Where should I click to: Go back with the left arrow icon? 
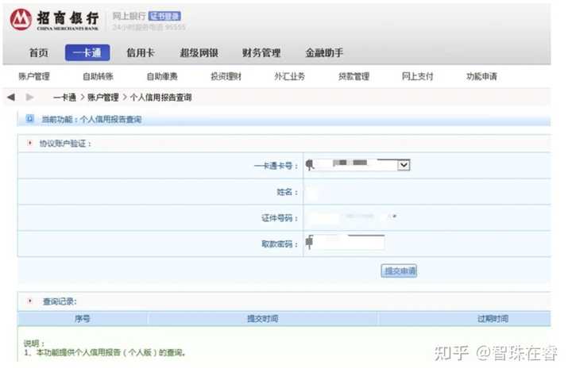(11, 98)
